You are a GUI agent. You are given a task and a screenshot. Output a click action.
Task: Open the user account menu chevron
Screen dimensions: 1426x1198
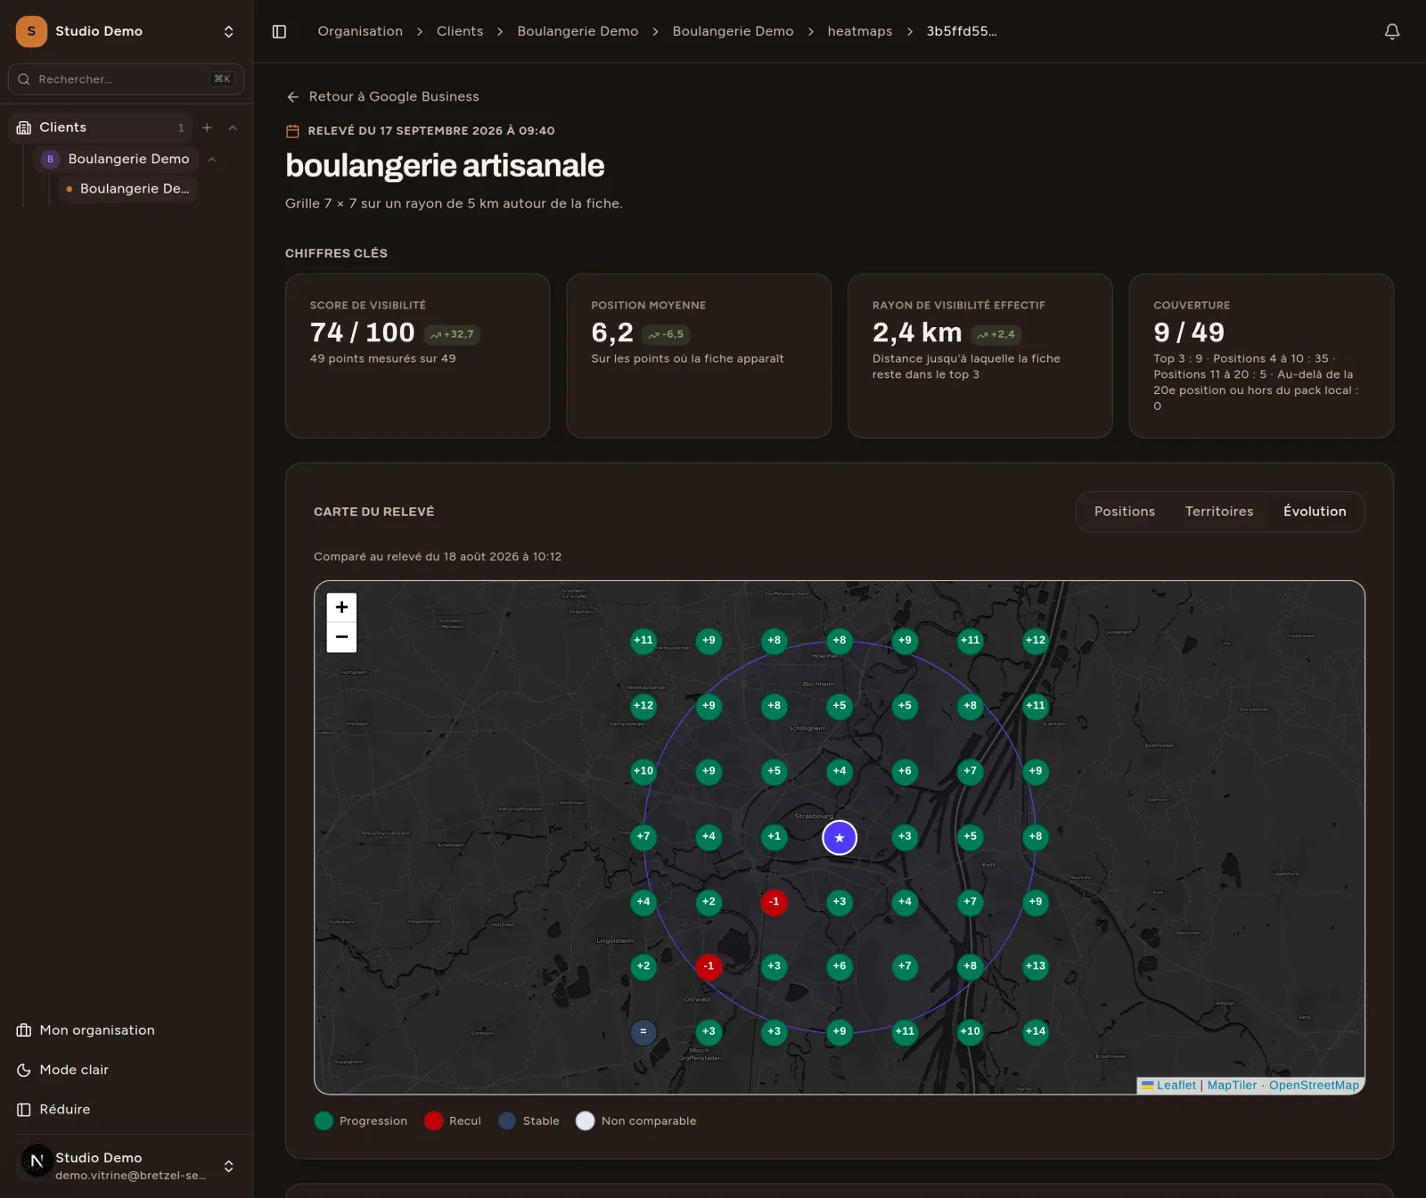coord(228,1166)
